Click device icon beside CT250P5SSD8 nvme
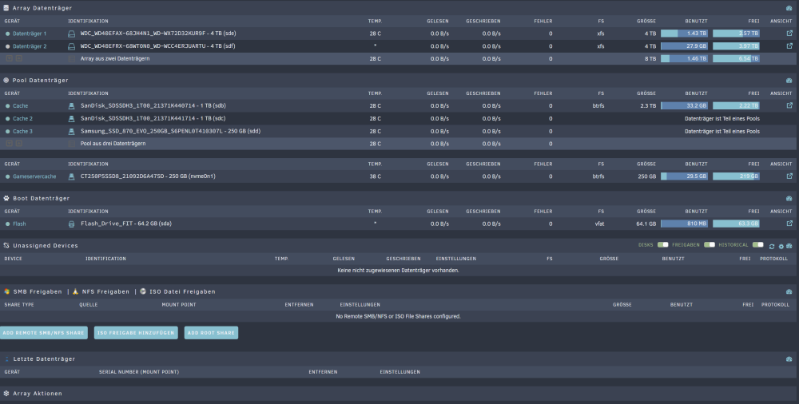Viewport: 799px width, 404px height. tap(71, 176)
